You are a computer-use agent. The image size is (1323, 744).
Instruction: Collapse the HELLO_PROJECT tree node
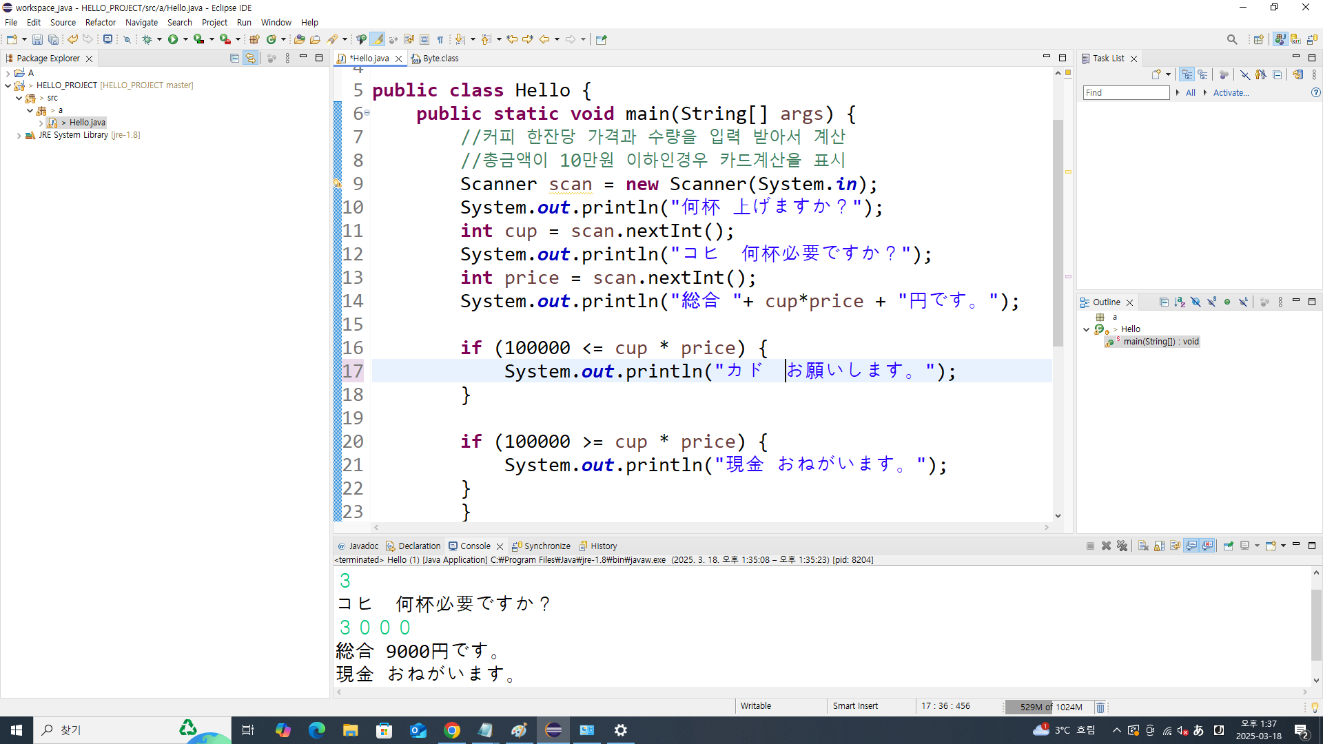tap(8, 86)
